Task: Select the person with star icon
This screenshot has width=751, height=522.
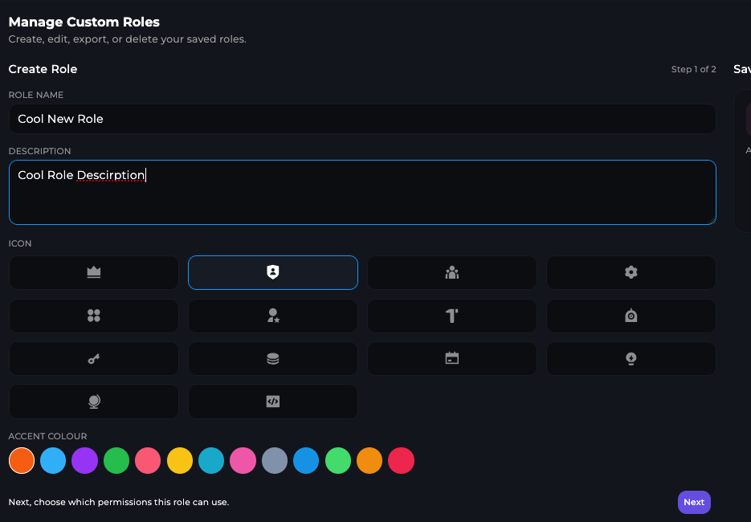Action: pyautogui.click(x=272, y=316)
